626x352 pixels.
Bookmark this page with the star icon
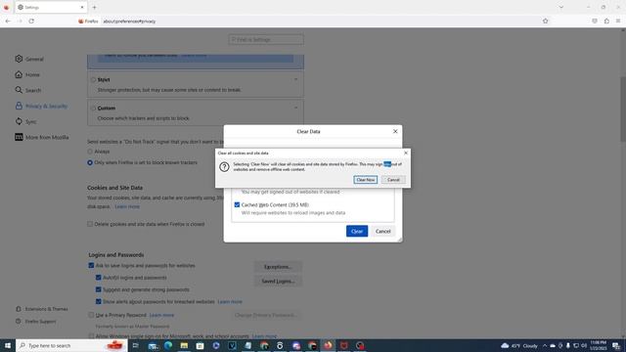546,22
